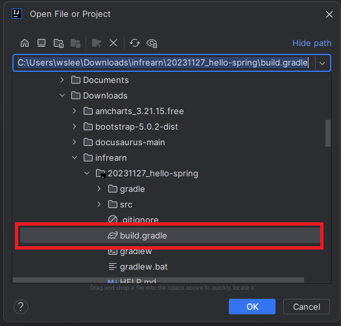Click the Documents folder icon
341x326 pixels.
pos(75,80)
